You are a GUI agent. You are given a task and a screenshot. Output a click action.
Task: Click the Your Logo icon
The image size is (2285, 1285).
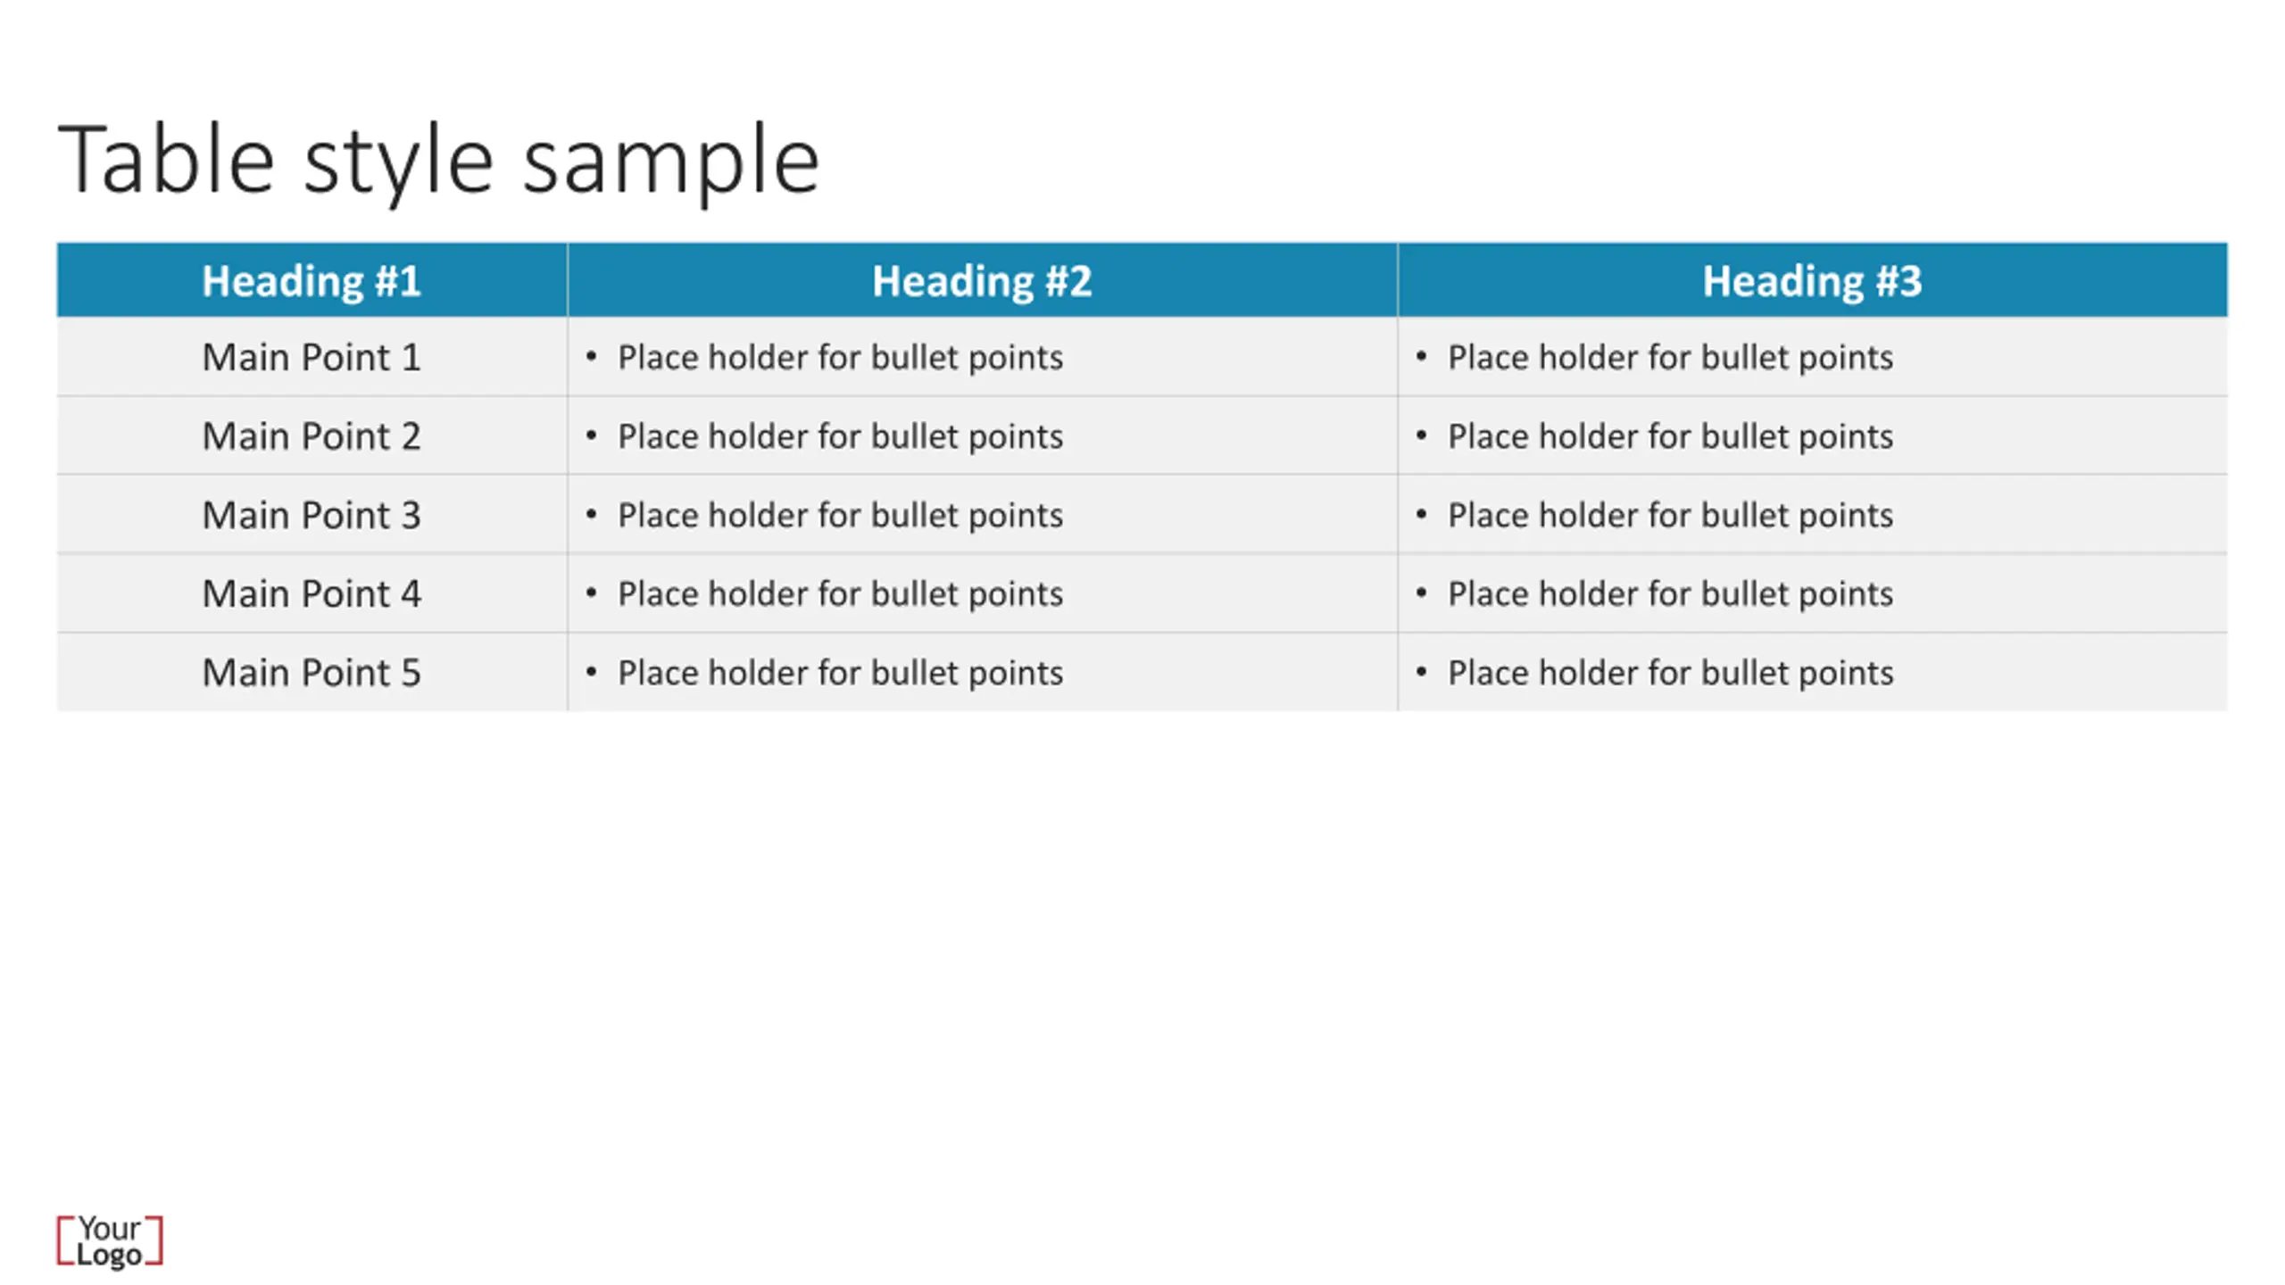[110, 1240]
